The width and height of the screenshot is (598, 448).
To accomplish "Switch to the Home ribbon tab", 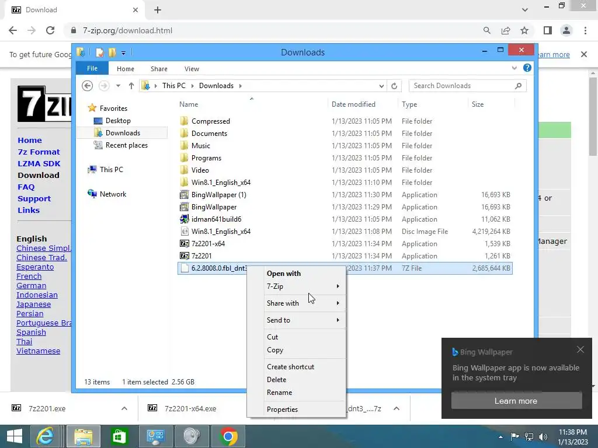I will coord(126,69).
